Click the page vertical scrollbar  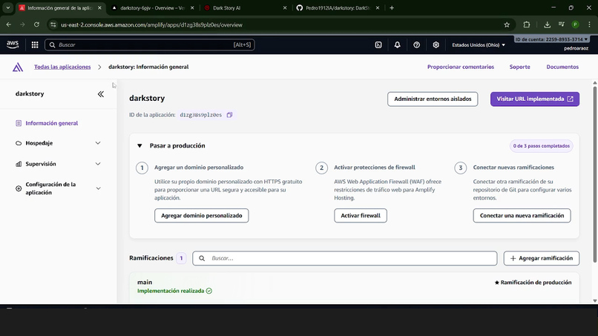click(594, 174)
